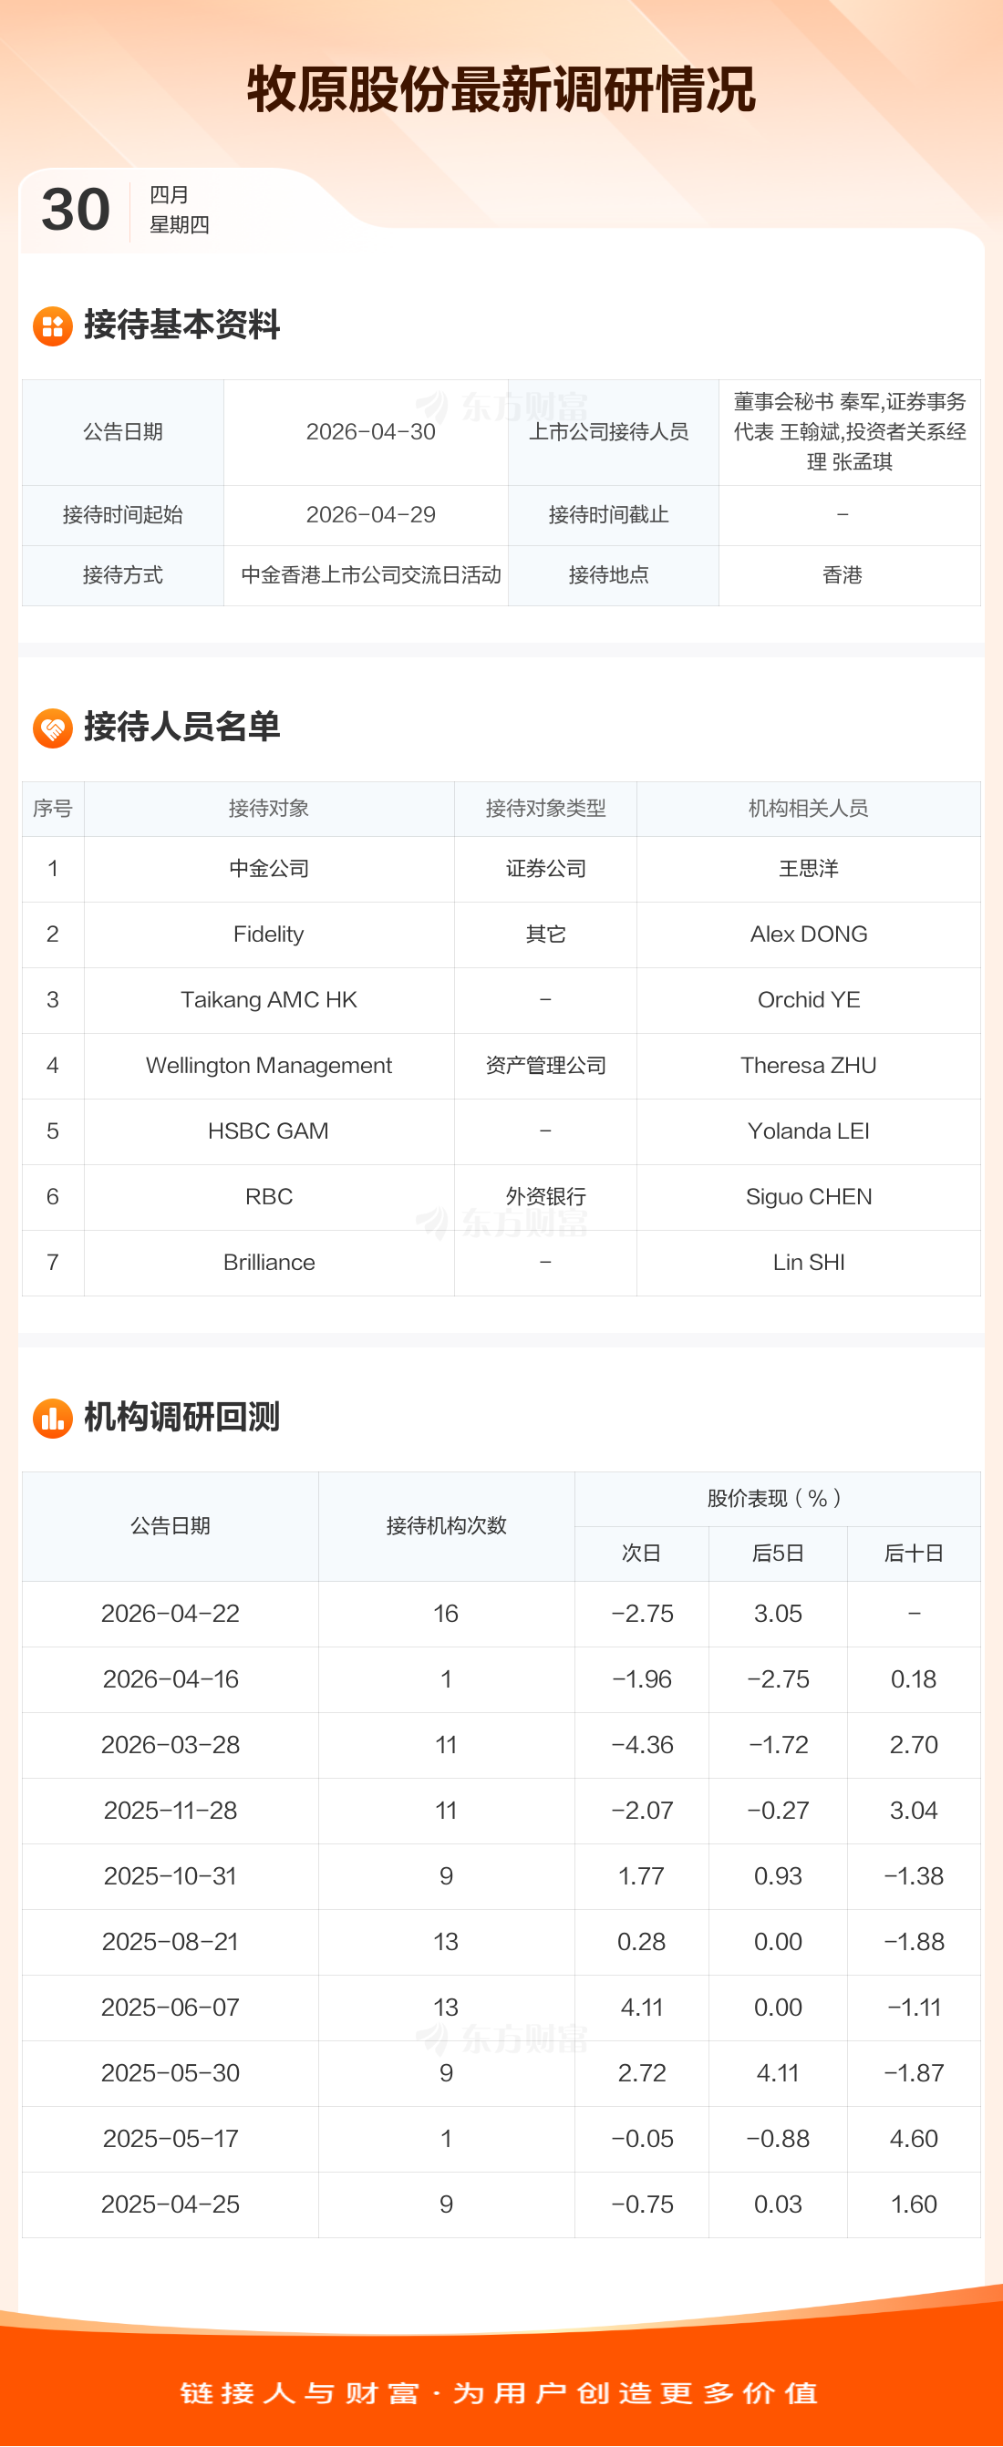The width and height of the screenshot is (1003, 2447).
Task: Click the 中金香港上市公司交流日活动 cell
Action: tap(370, 575)
